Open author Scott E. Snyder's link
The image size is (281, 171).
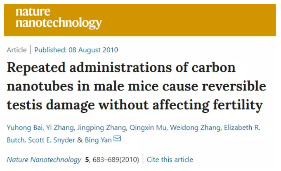[52, 140]
